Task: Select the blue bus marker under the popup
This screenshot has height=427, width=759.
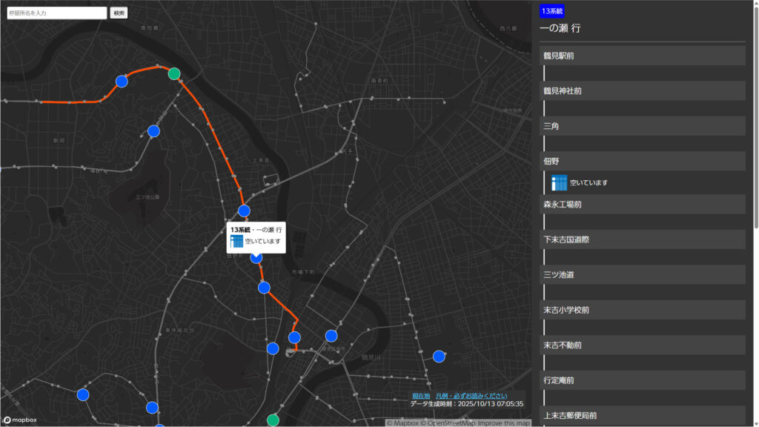Action: point(256,258)
